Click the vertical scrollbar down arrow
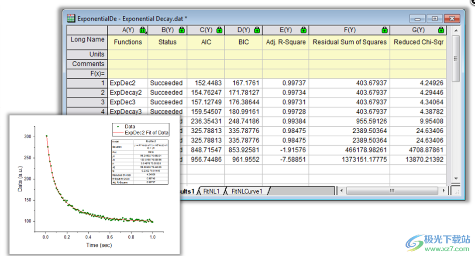Screen dimensions: 475x256 click(456, 179)
